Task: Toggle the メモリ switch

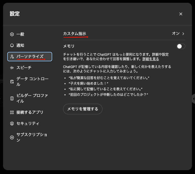Action: [181, 46]
